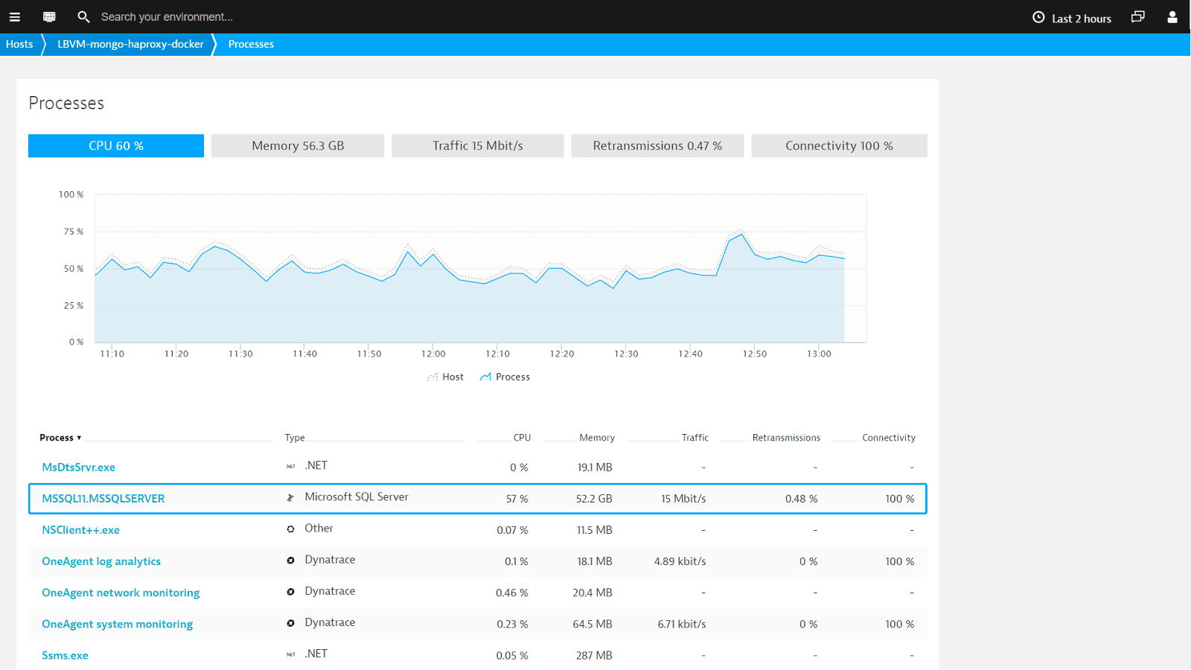The width and height of the screenshot is (1191, 670).
Task: Open the chat windows icon
Action: [1138, 16]
